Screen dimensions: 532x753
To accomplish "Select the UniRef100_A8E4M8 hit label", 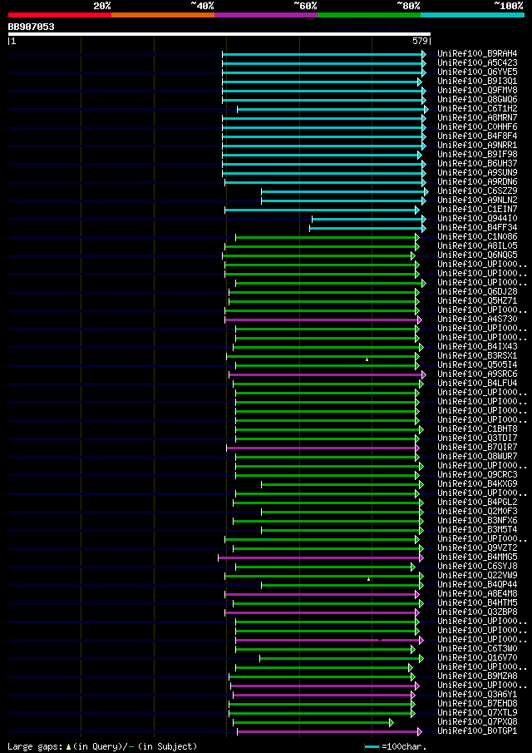I will [x=477, y=595].
